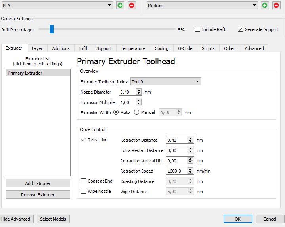Click green add icon next to PLA dropdown
Screen dimensions: 285x227
120,5
